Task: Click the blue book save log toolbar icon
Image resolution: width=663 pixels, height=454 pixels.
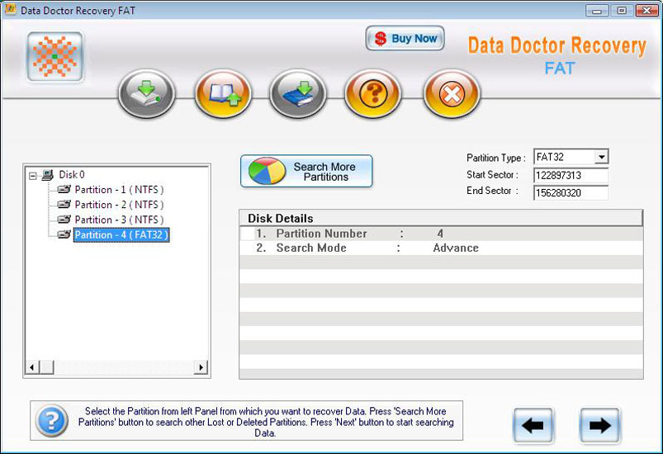Action: coord(298,93)
